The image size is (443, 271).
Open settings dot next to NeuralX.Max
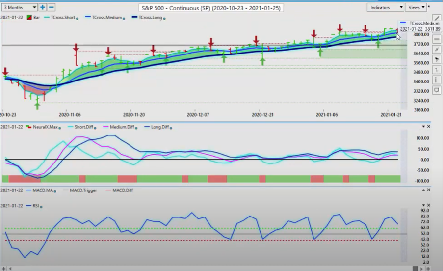click(x=60, y=128)
